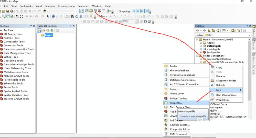This screenshot has width=256, height=138.
Task: Toggle End Snapping button
Action: pyautogui.click(x=138, y=11)
